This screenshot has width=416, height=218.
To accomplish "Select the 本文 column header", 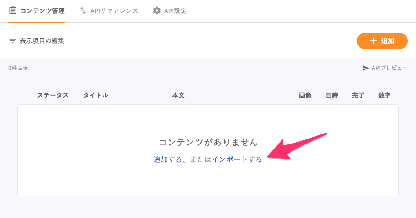I will tap(178, 95).
